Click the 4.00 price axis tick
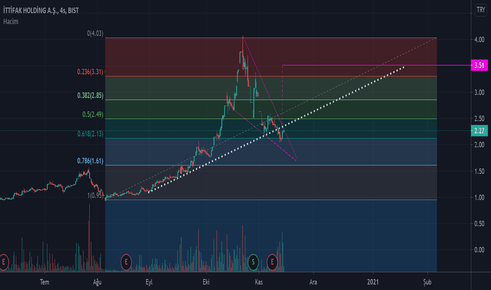491x290 pixels. tap(479, 40)
